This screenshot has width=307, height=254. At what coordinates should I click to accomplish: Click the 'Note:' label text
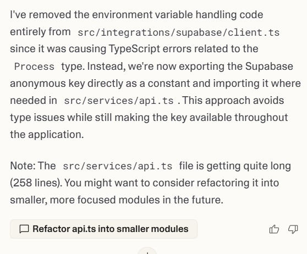[23, 165]
